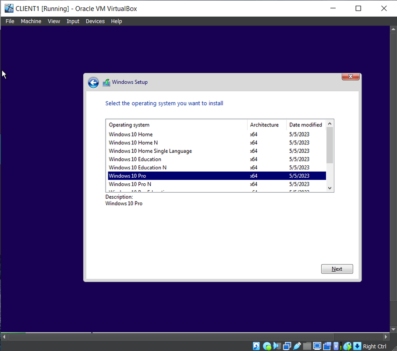Click the horizontal scrollbar thumb of VM window

tap(171, 337)
